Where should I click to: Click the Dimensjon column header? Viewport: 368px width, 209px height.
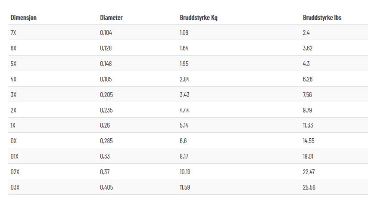point(23,18)
